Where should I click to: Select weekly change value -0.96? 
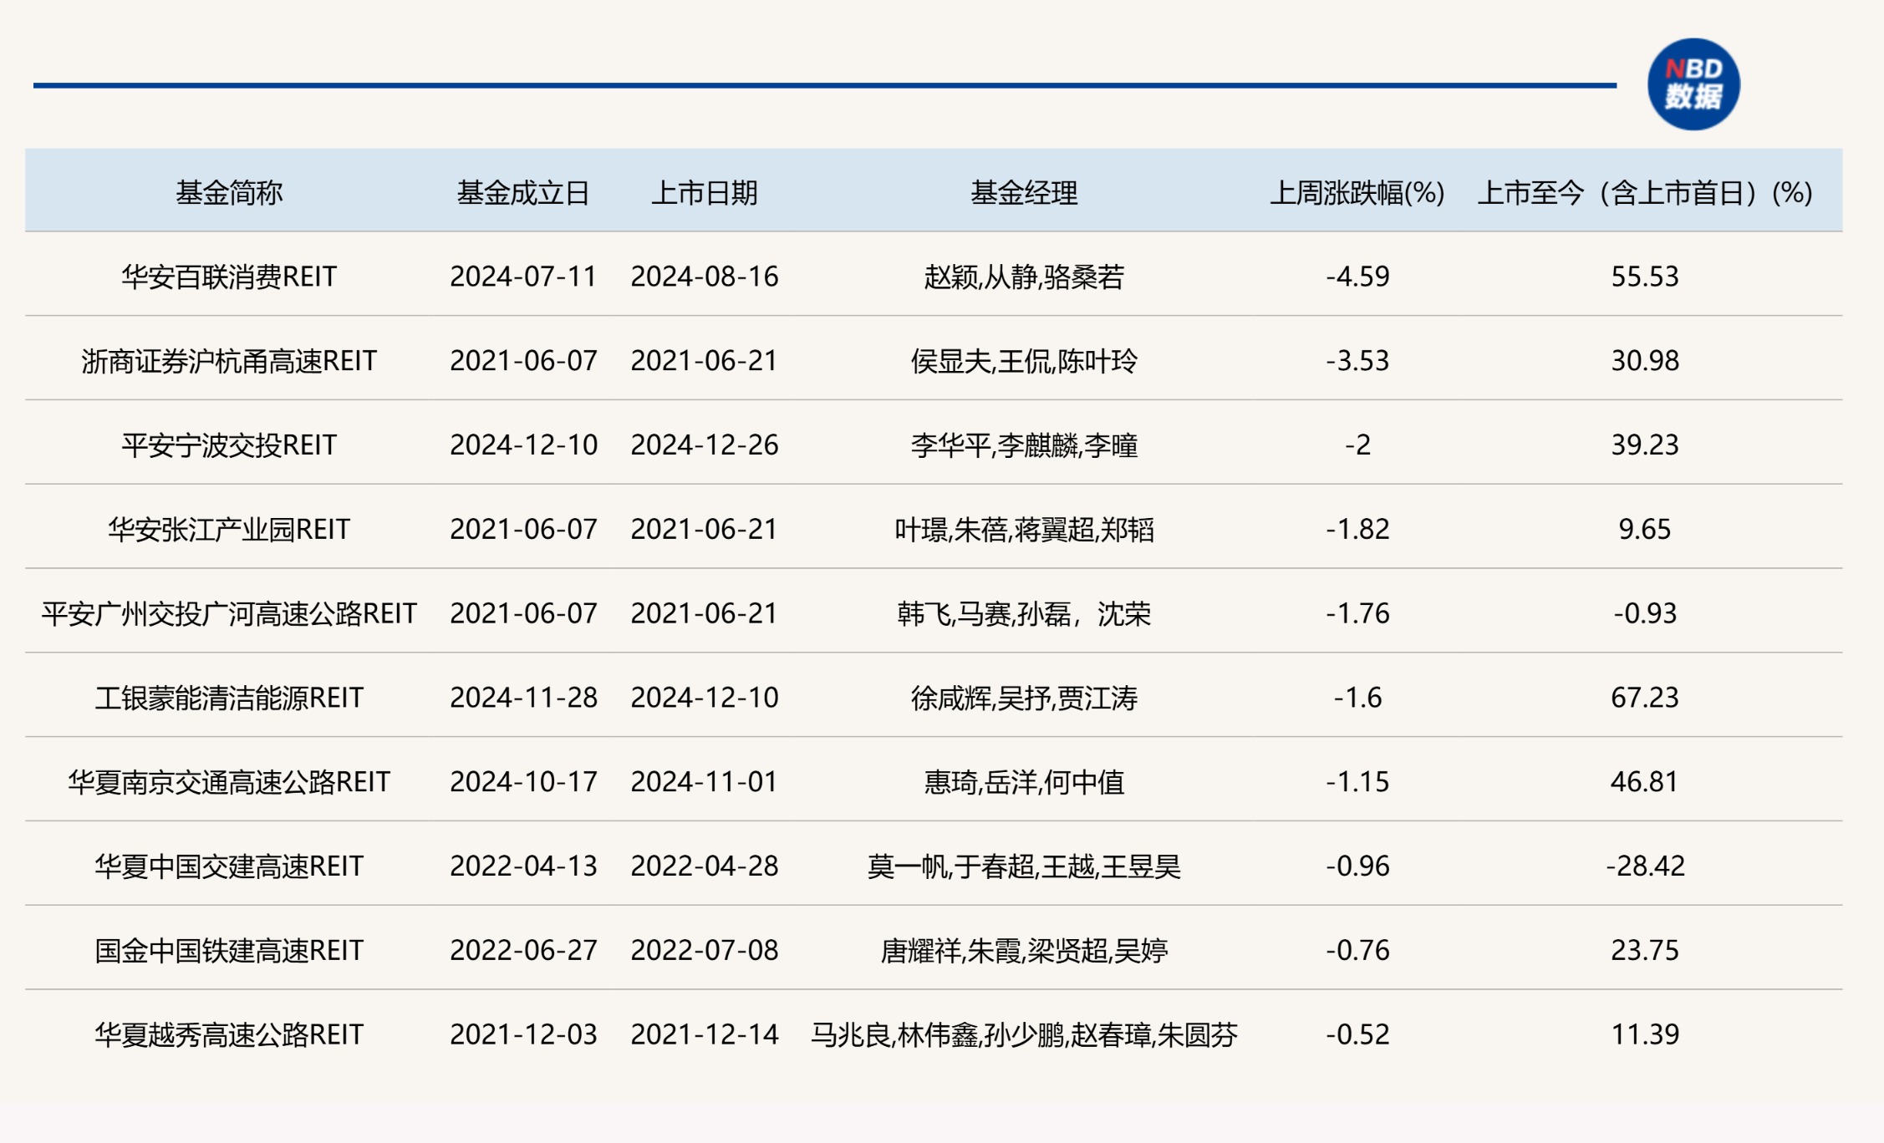[1357, 866]
